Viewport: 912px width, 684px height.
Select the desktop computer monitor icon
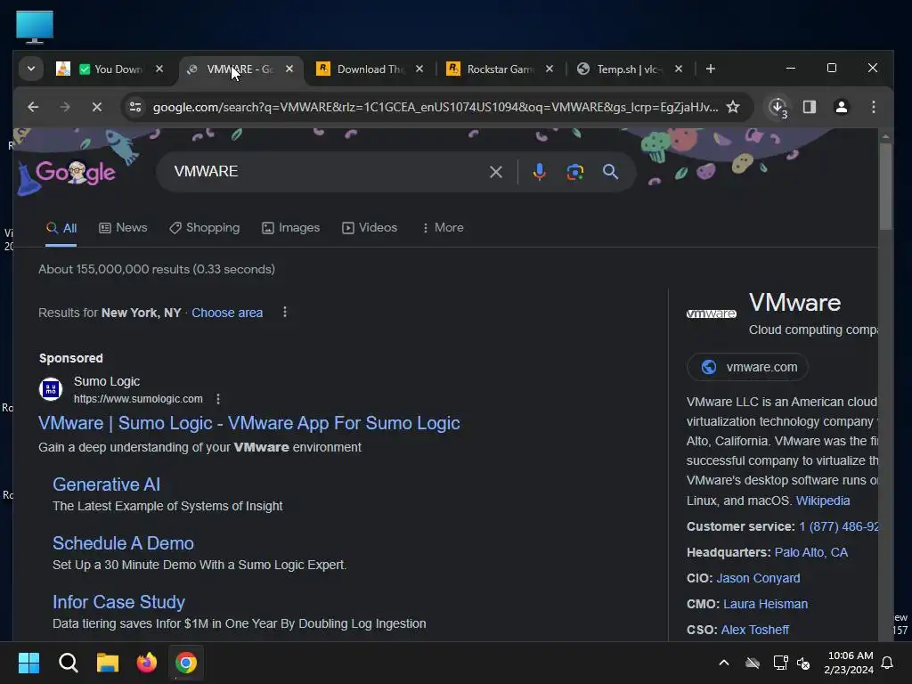pyautogui.click(x=35, y=27)
